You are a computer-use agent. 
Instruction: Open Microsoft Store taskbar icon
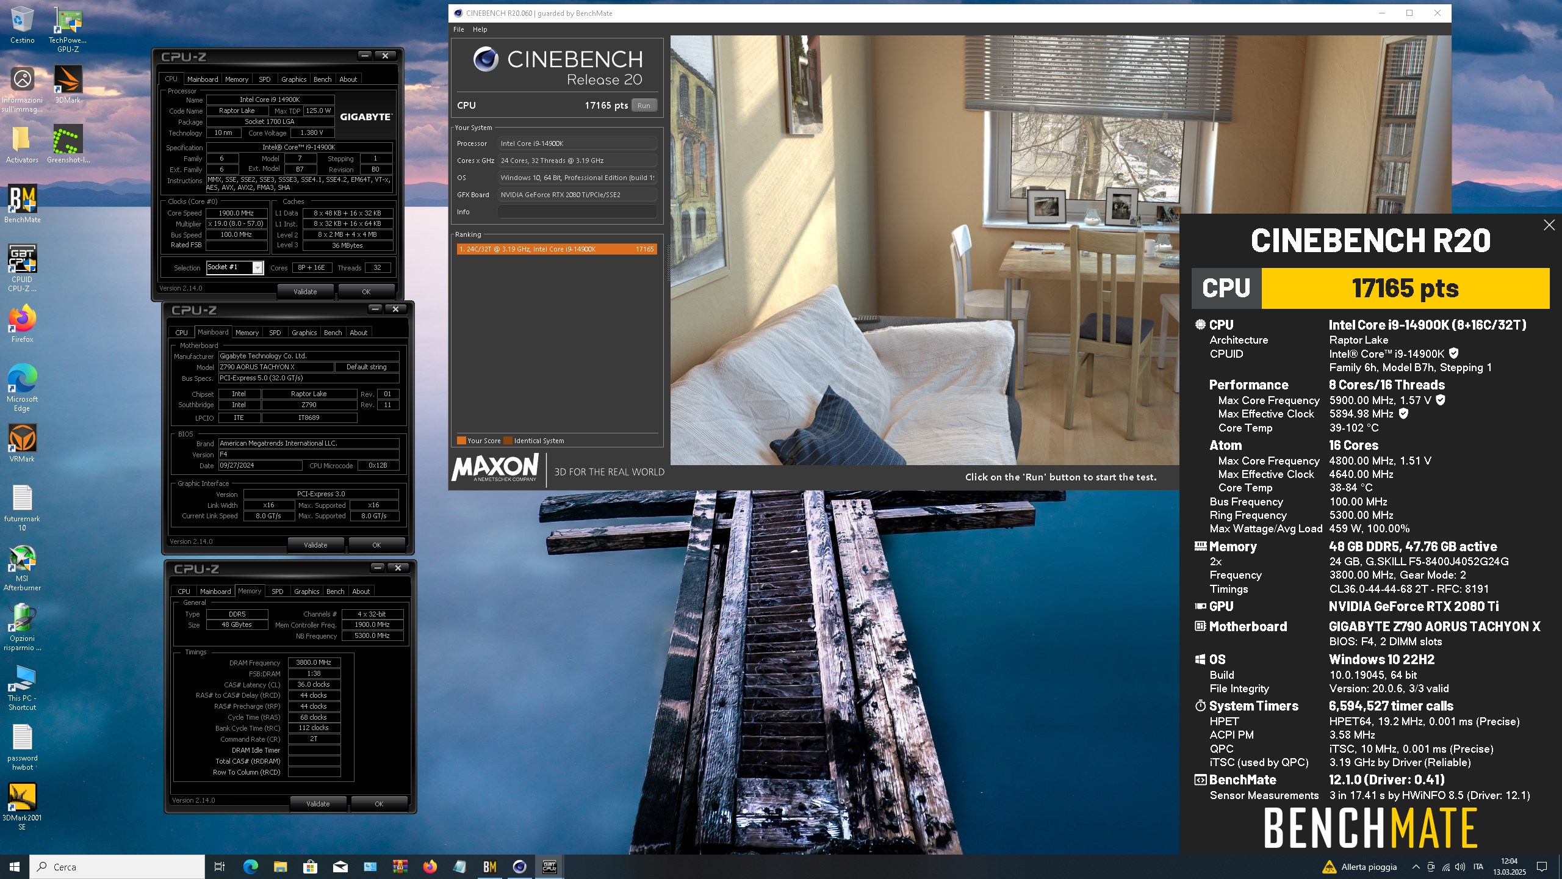point(310,867)
